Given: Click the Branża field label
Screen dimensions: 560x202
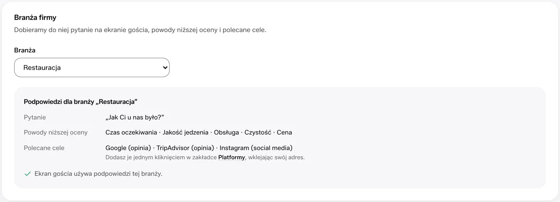Looking at the screenshot, I should tap(25, 50).
